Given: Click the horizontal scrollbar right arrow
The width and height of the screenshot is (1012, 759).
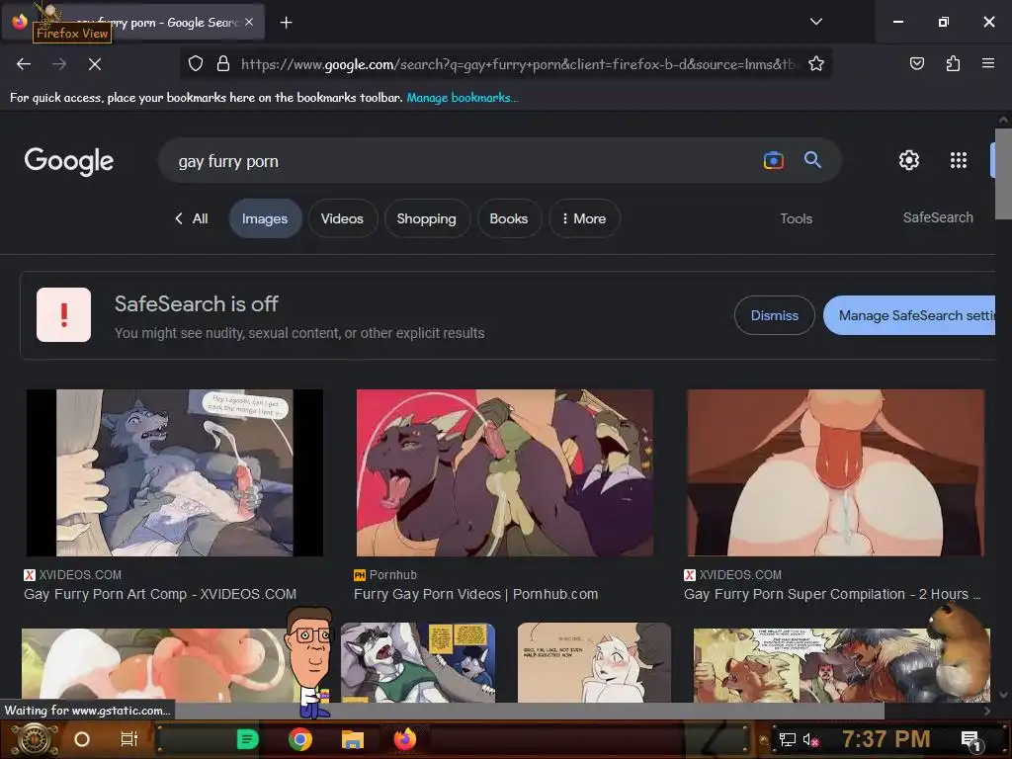Looking at the screenshot, I should 987,711.
